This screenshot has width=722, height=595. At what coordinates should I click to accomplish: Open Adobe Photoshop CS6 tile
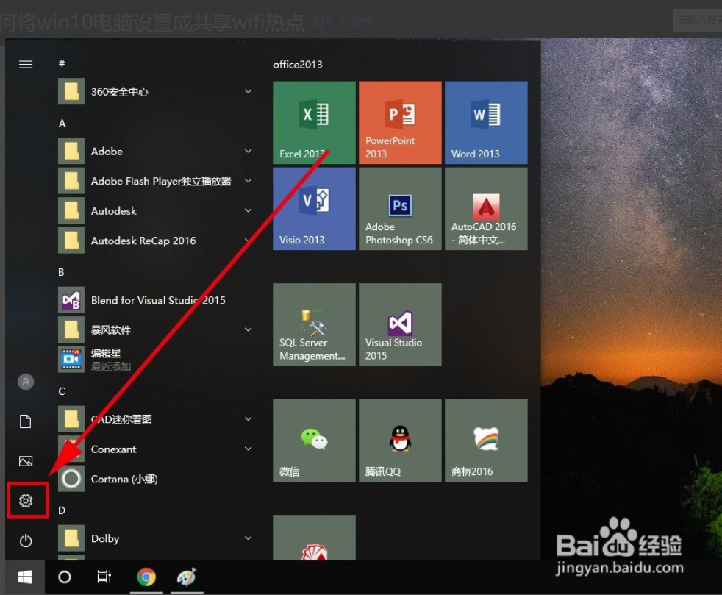[x=400, y=209]
